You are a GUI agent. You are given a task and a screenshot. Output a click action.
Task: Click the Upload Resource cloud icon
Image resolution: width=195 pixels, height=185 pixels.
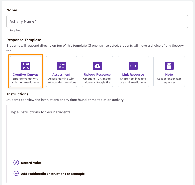[97, 66]
